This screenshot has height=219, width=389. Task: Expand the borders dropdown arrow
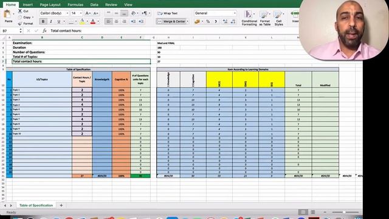tap(75, 22)
